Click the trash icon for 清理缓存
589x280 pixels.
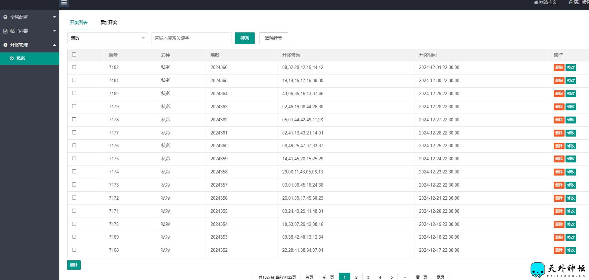(571, 2)
